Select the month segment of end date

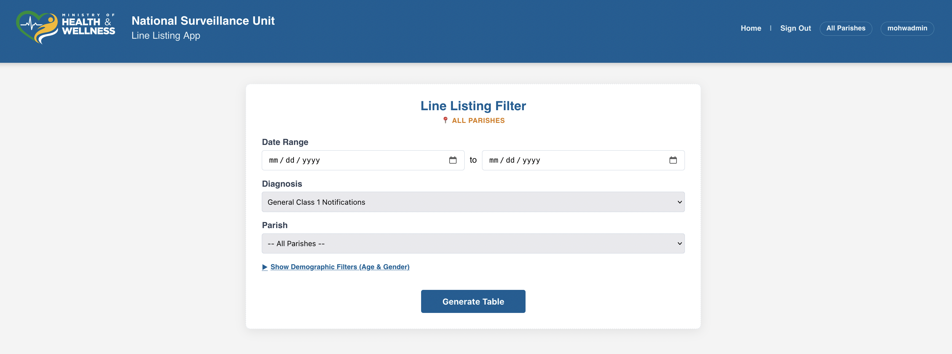click(494, 160)
